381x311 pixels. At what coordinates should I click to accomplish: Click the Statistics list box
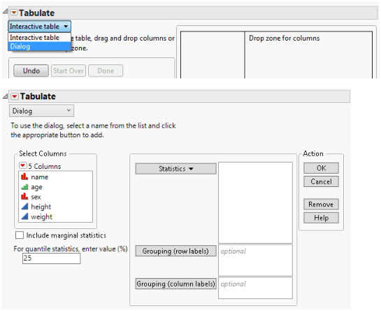tap(255, 202)
